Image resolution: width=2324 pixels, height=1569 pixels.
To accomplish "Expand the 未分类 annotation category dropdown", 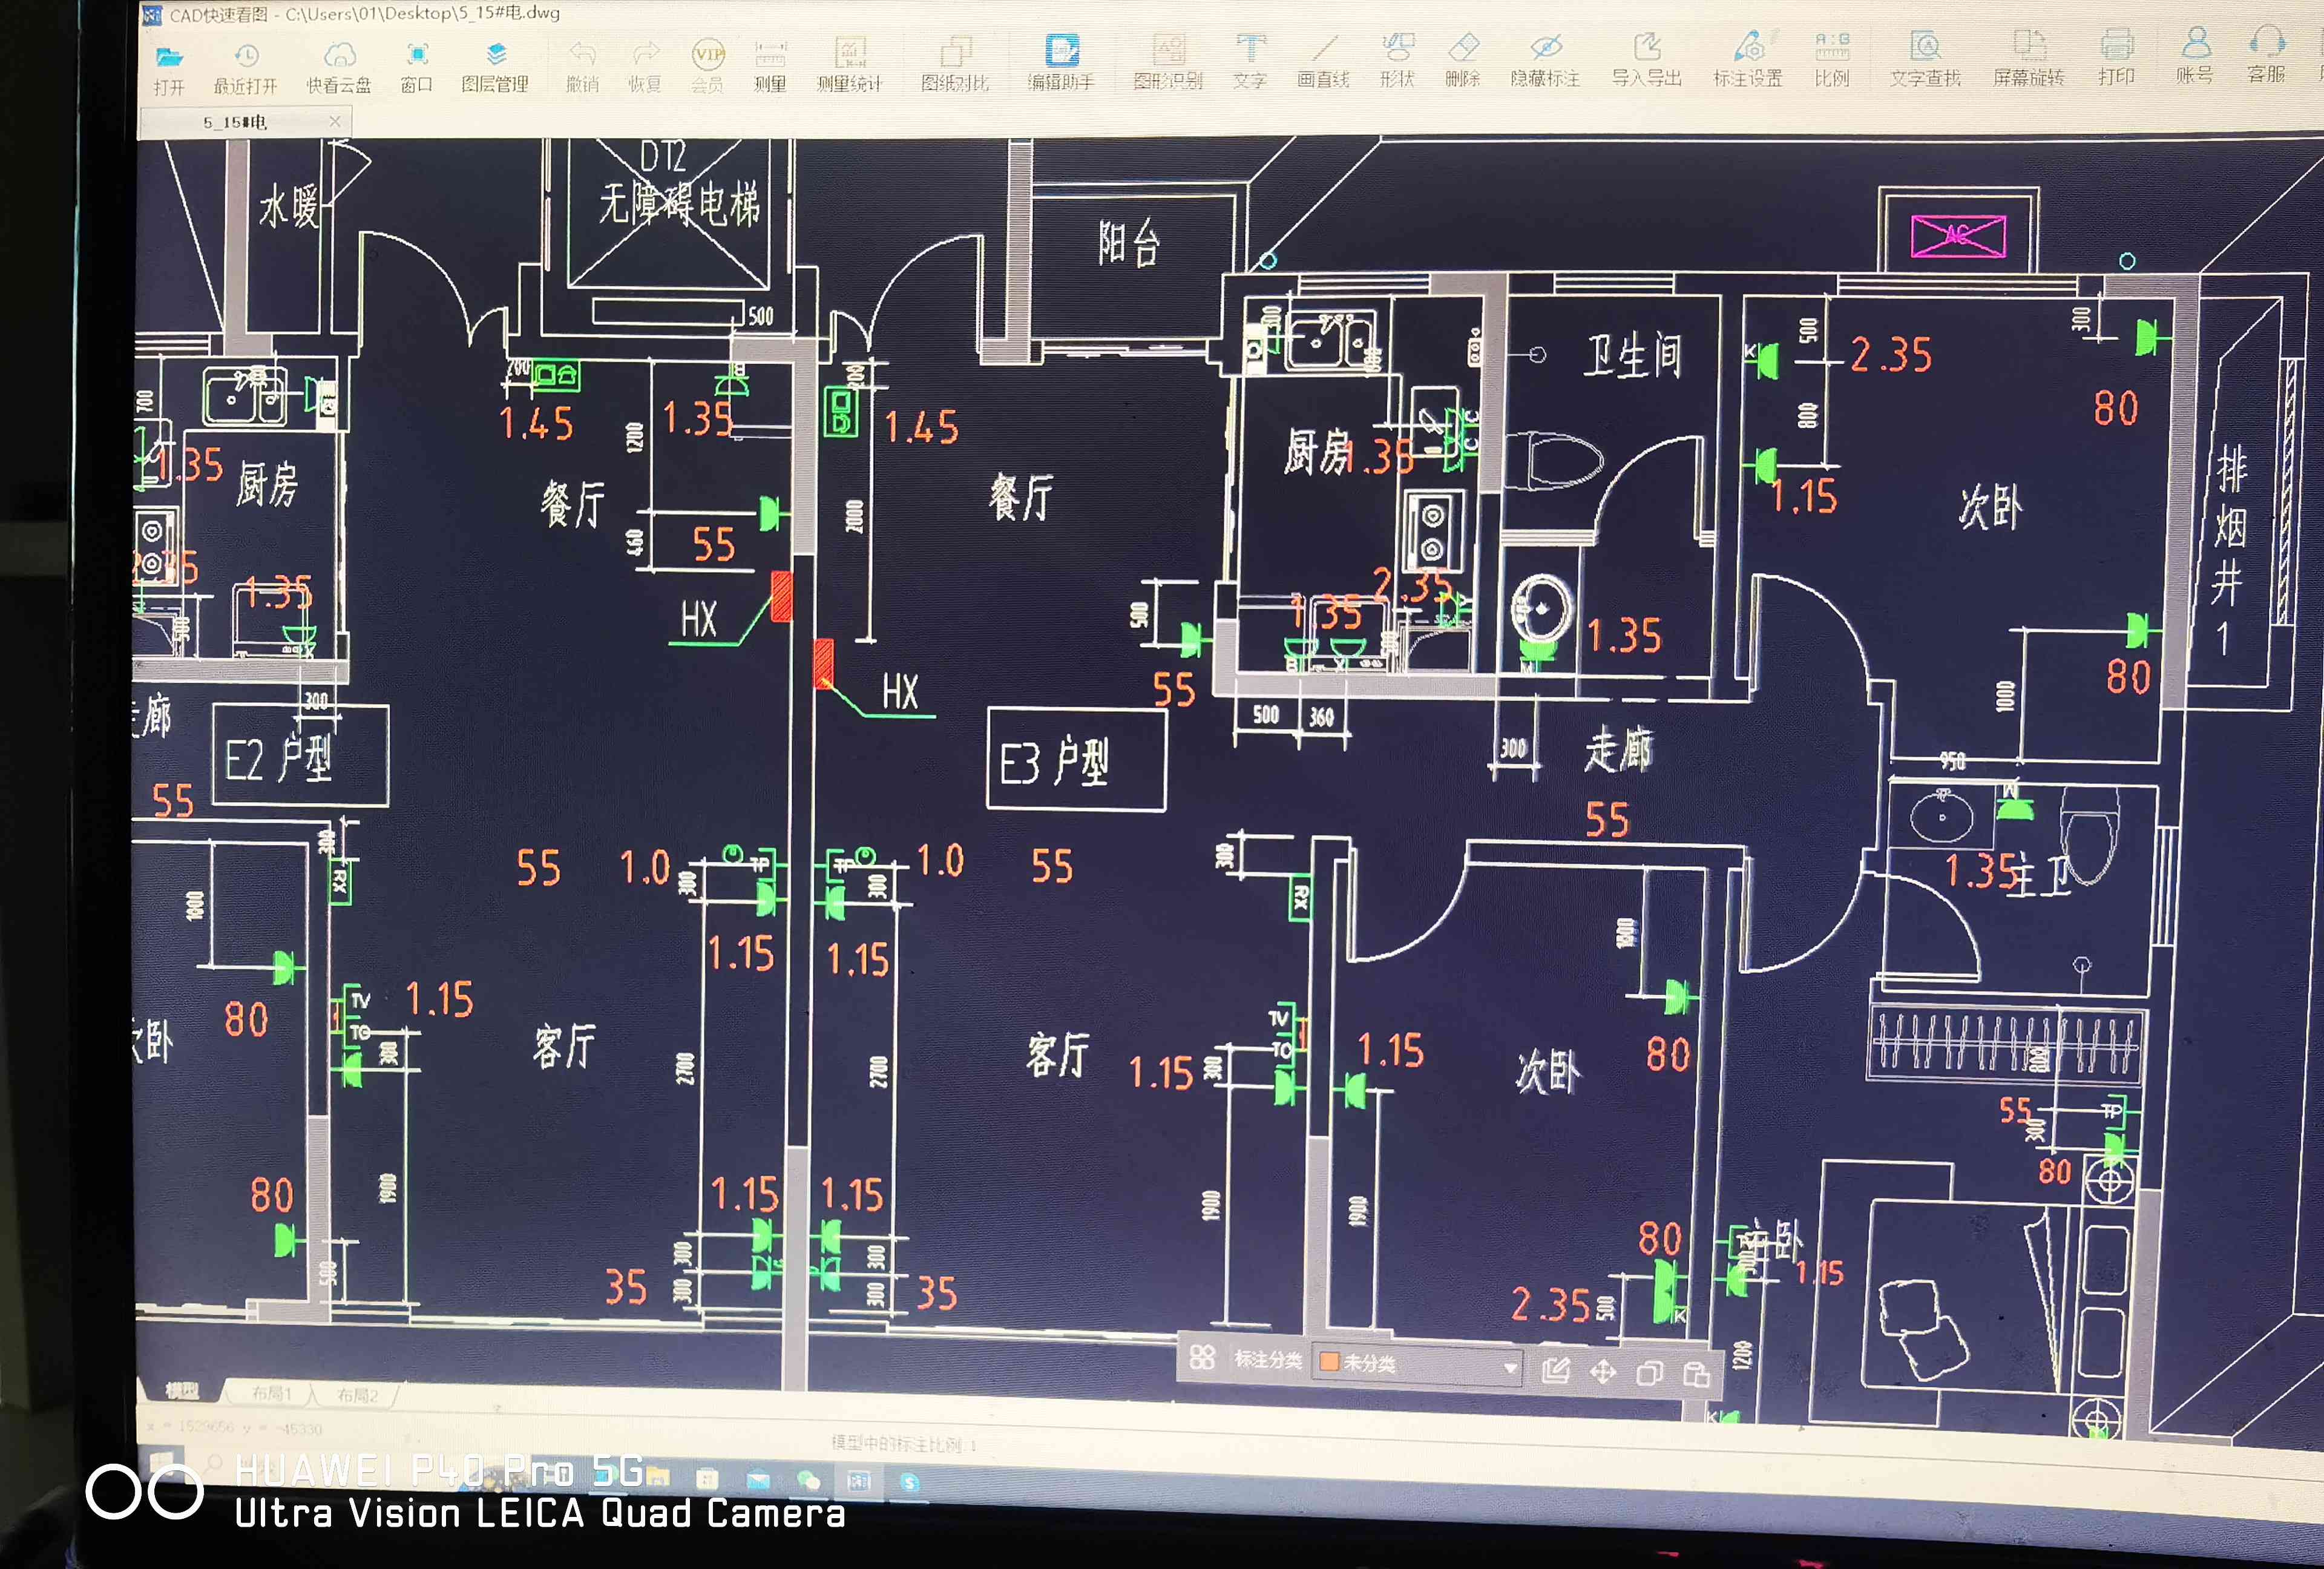I will pyautogui.click(x=1510, y=1367).
